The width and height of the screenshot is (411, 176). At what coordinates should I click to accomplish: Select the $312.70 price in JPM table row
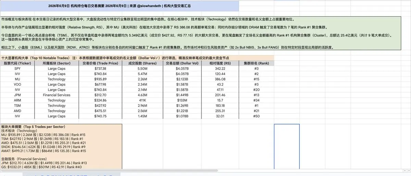100,95
